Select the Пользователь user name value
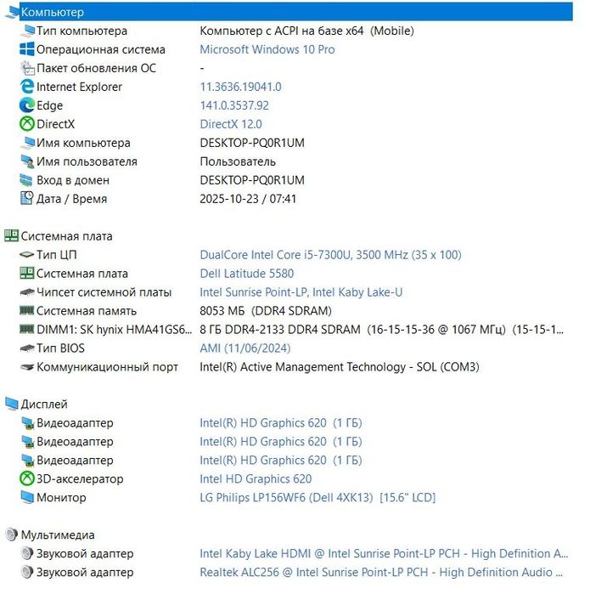The width and height of the screenshot is (607, 594). tap(238, 161)
